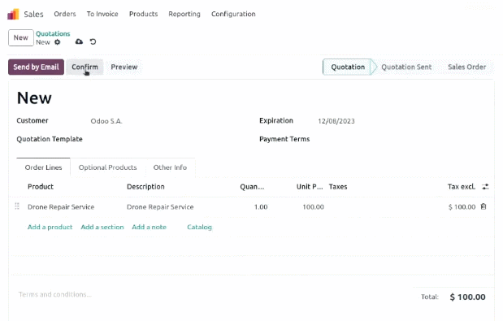This screenshot has width=503, height=321.
Task: Click the New button
Action: [21, 37]
